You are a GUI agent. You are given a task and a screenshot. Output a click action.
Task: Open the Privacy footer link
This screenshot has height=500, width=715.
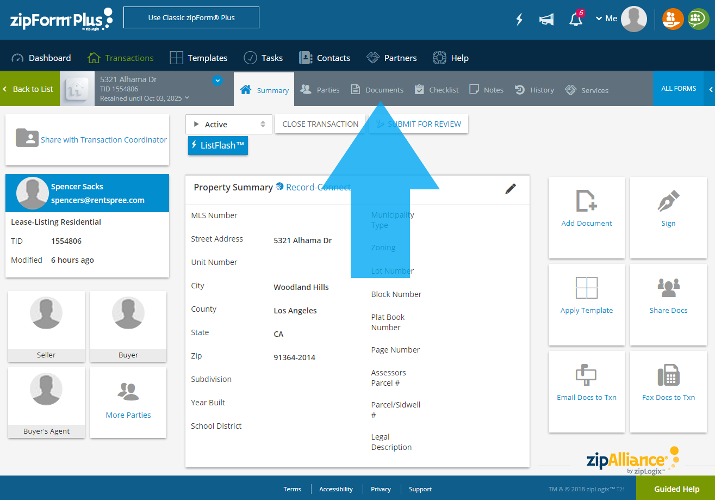click(381, 489)
